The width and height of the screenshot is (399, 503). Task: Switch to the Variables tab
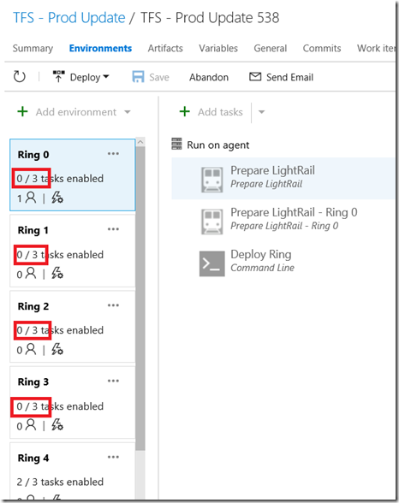point(218,48)
